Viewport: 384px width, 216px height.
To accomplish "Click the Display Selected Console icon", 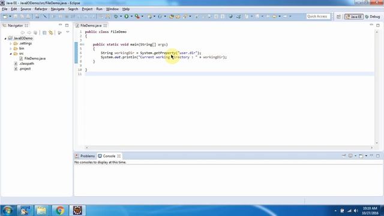I will click(x=350, y=156).
